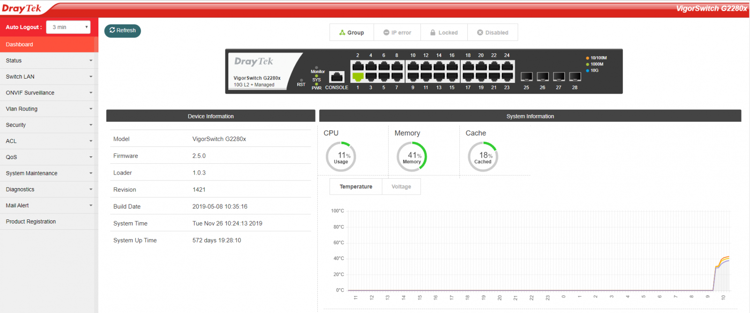Expand the Vlan Routing menu

coord(49,109)
